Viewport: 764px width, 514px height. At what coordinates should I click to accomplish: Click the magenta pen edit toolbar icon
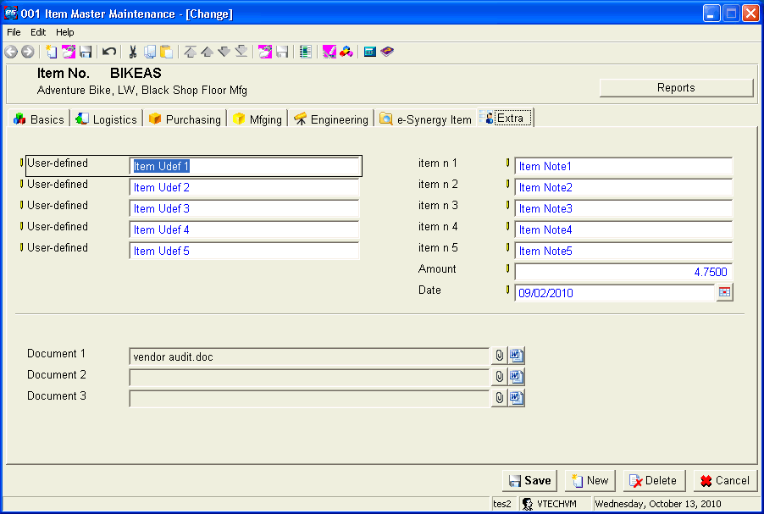point(329,51)
